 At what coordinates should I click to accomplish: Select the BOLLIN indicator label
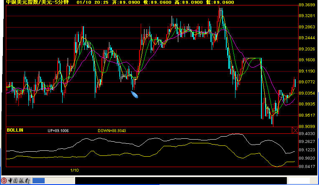click(x=15, y=130)
